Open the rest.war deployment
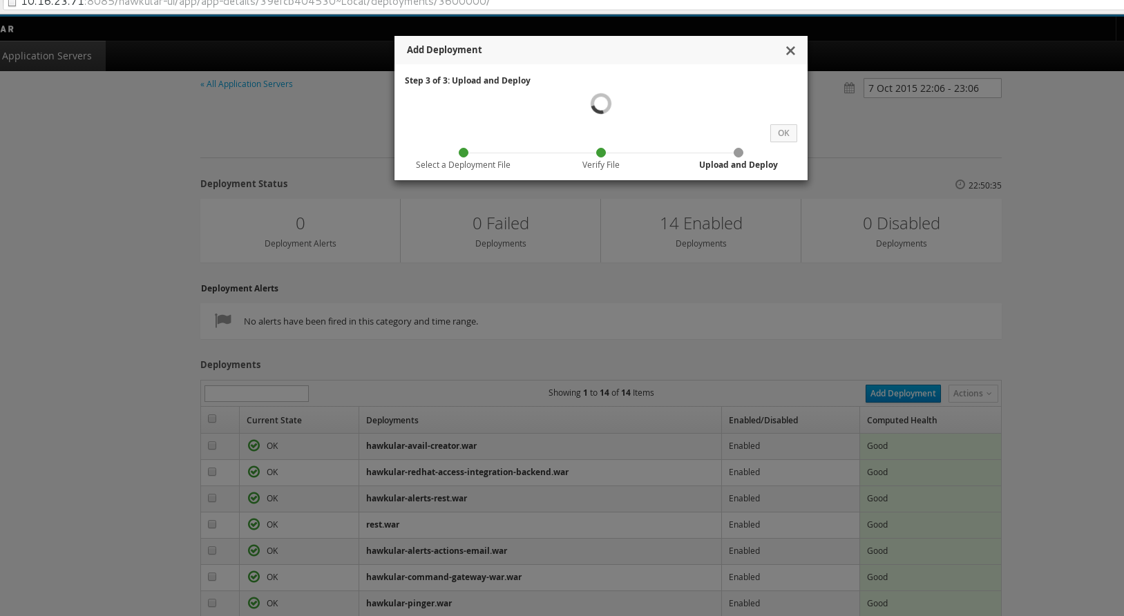Viewport: 1124px width, 616px height. coord(383,525)
